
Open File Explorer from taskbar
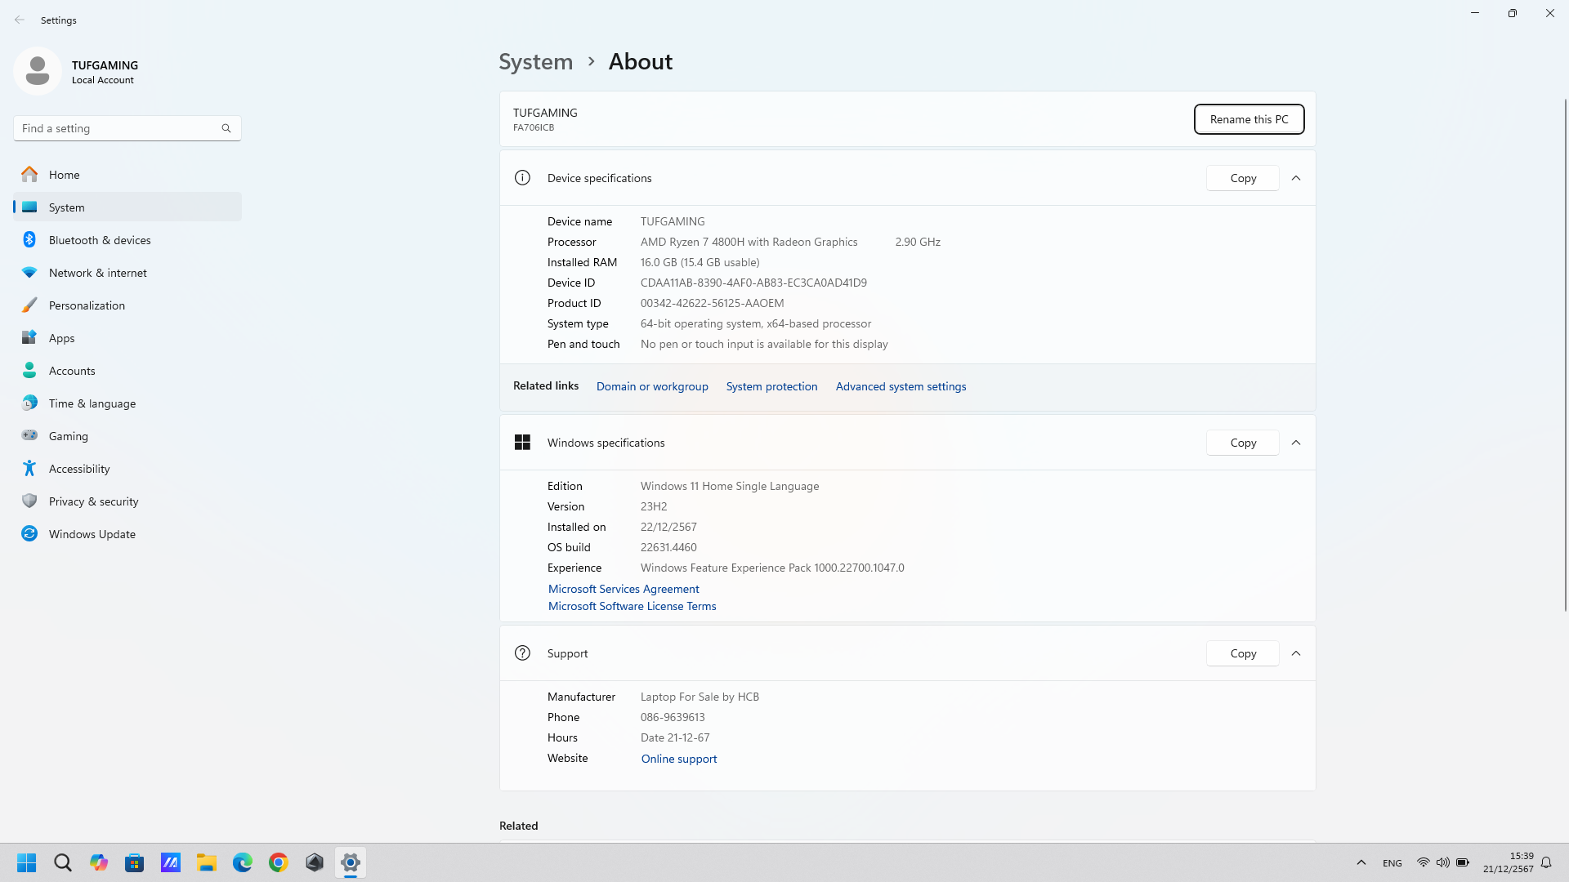[207, 862]
